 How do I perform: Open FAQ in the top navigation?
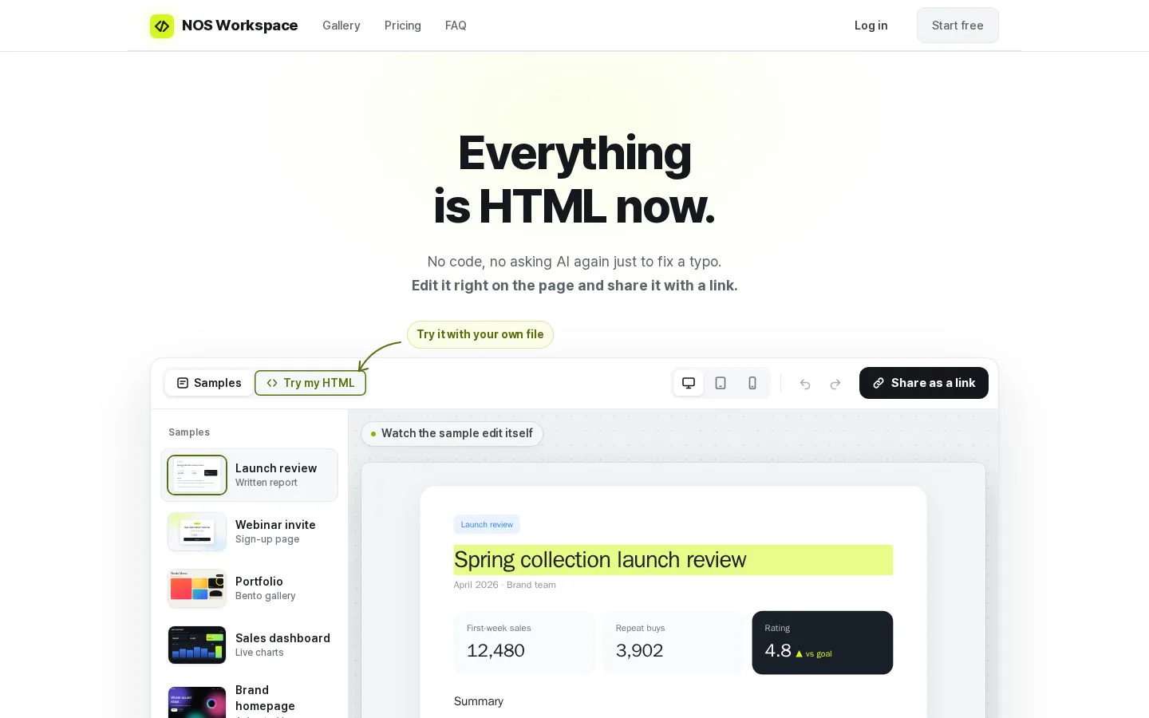[x=456, y=26]
